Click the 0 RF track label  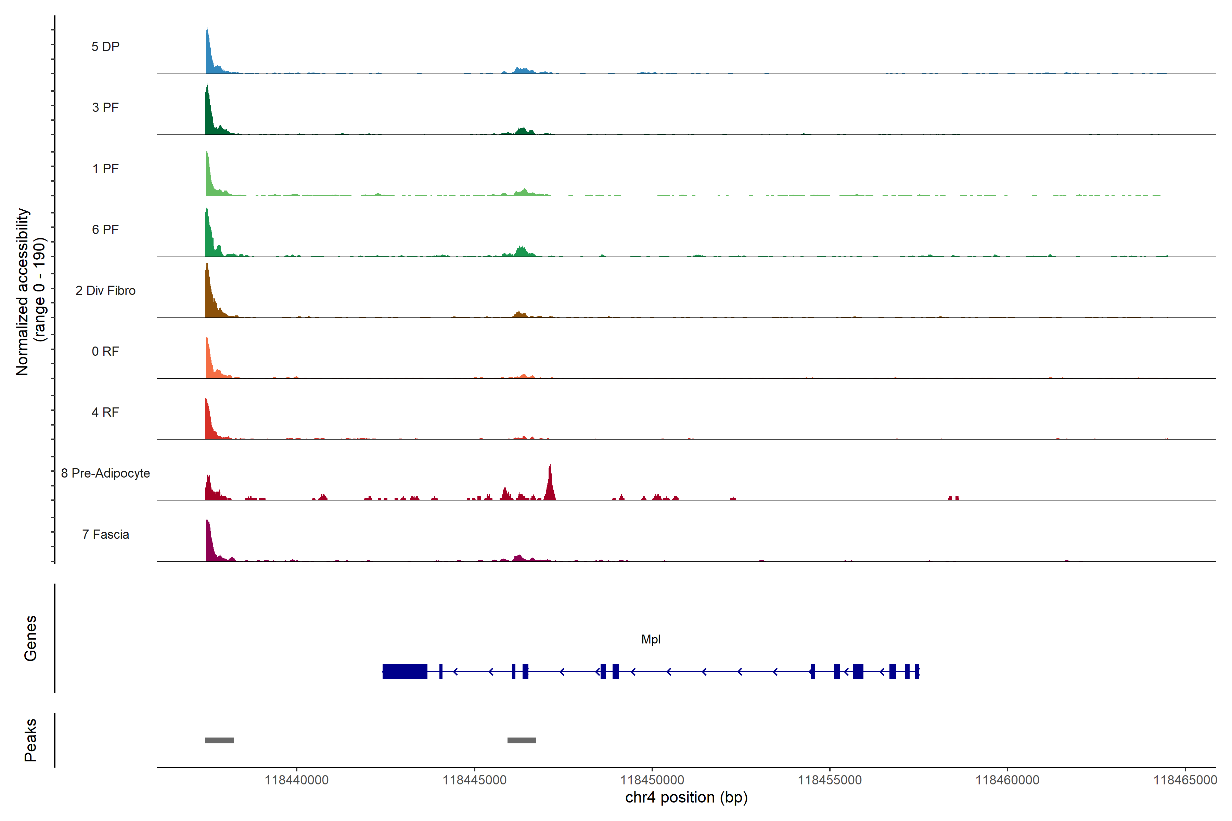(105, 351)
